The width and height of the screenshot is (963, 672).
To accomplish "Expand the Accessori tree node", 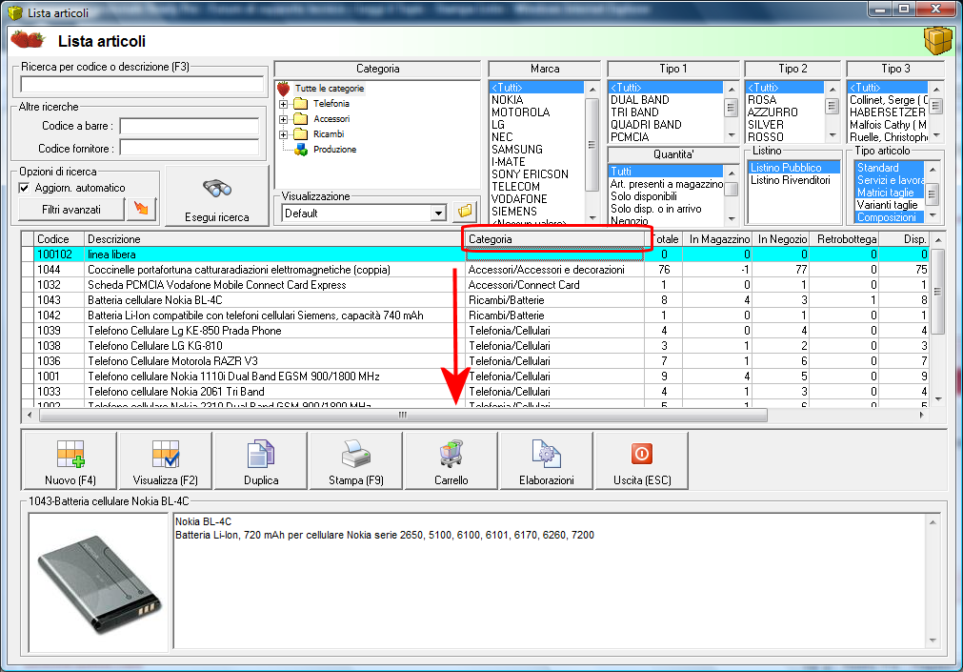I will coord(283,119).
